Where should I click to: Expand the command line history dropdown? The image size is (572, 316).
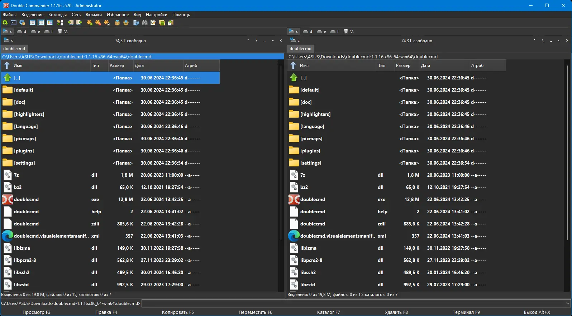pos(567,303)
